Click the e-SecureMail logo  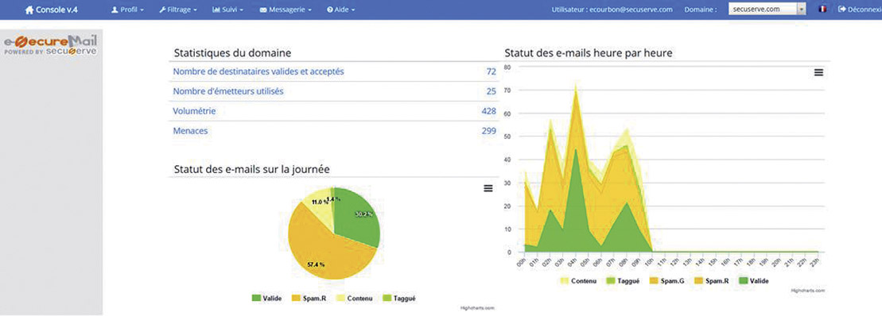point(51,45)
